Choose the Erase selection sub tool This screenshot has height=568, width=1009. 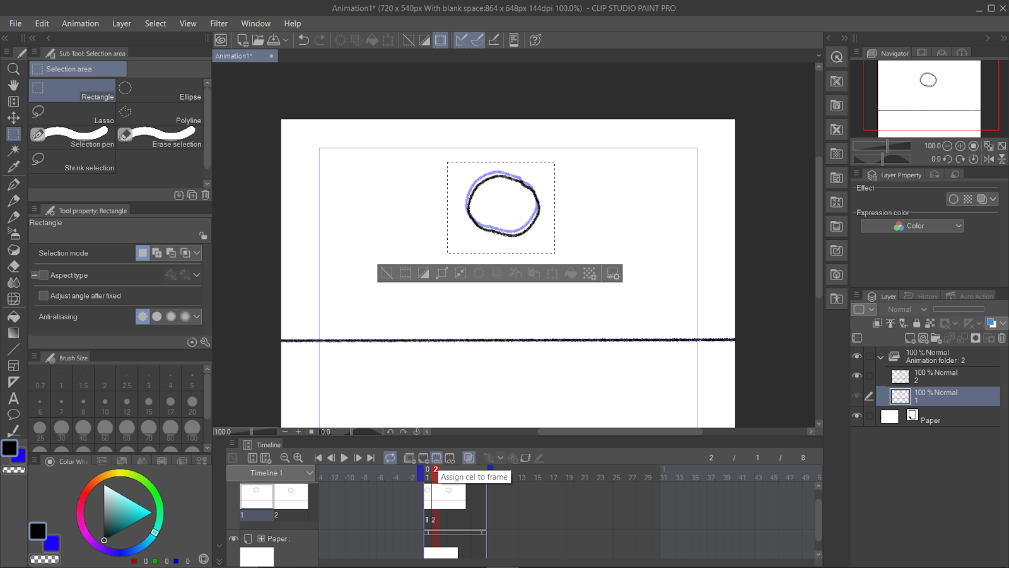pyautogui.click(x=160, y=138)
